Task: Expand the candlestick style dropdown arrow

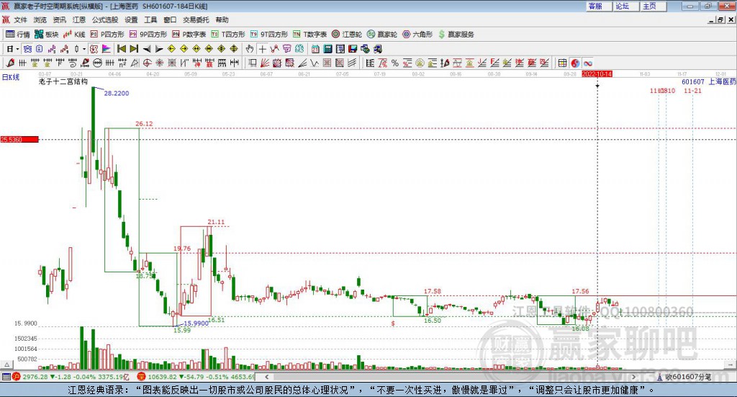Action: pos(84,49)
